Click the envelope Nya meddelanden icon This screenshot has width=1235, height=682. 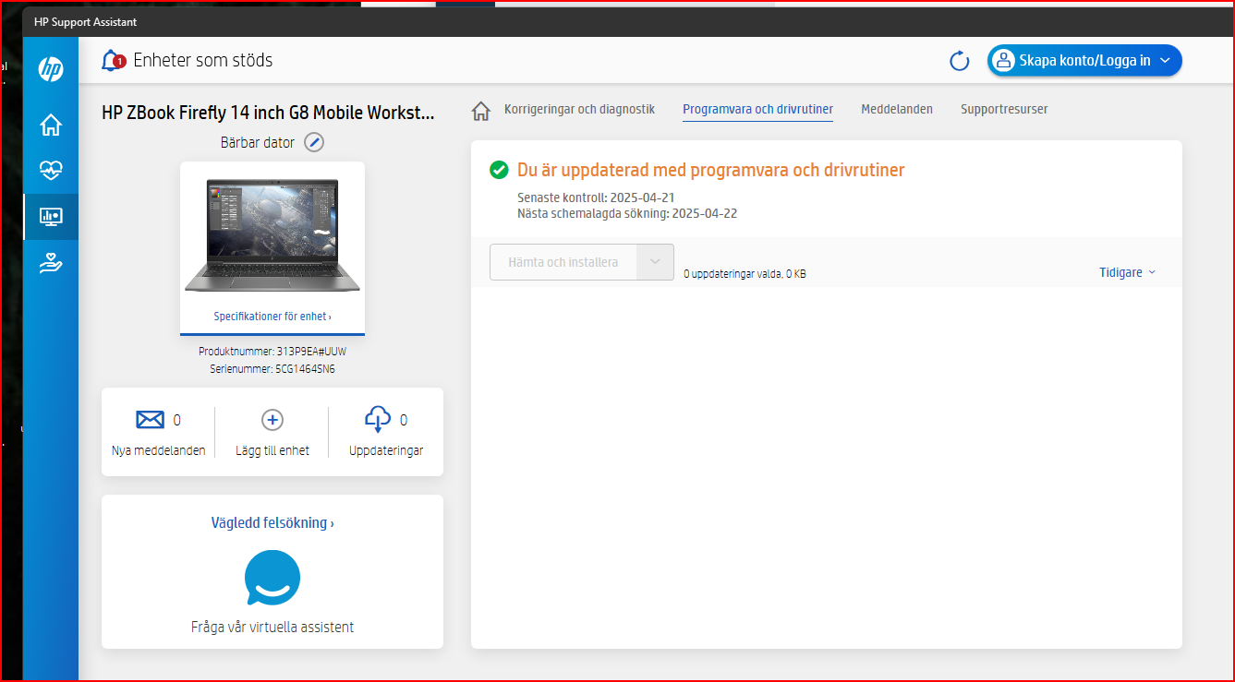tap(150, 420)
